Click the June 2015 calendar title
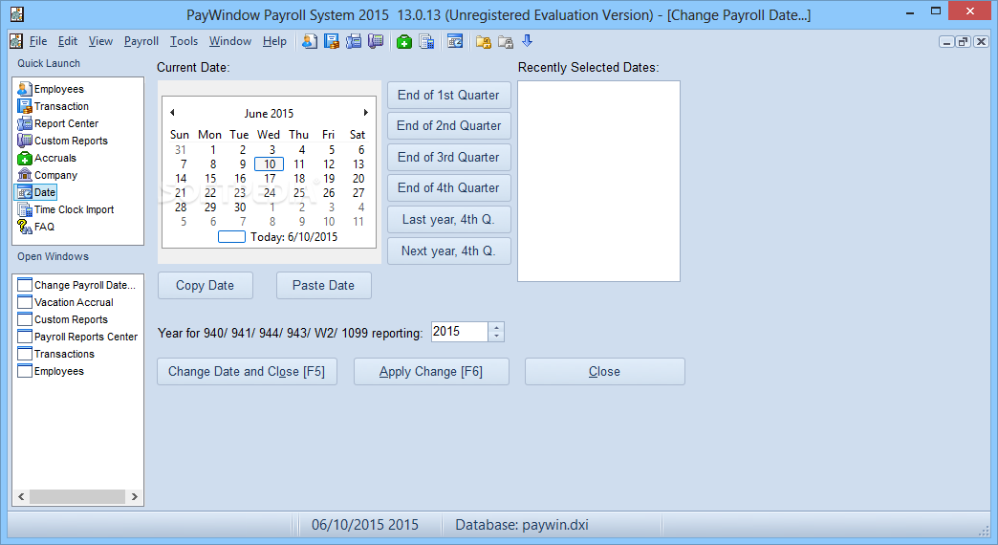The width and height of the screenshot is (998, 545). click(269, 114)
